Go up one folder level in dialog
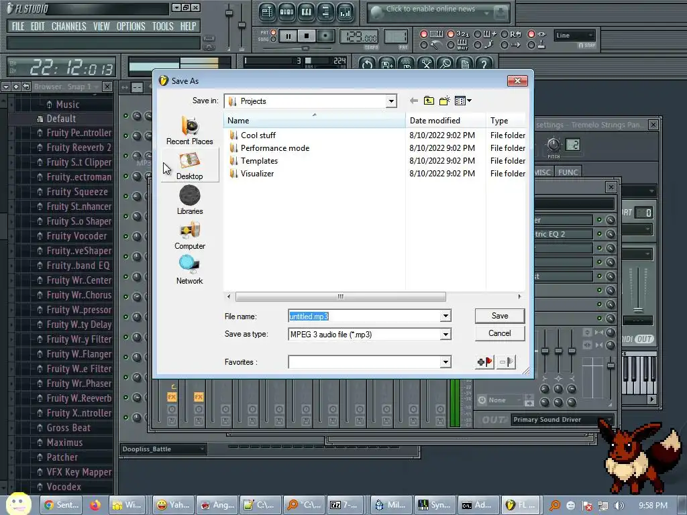Viewport: 687px width, 515px height. [x=429, y=101]
